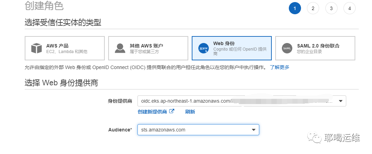The image size is (372, 154).
Task: Click the Audience* field label
Action: coord(120,130)
